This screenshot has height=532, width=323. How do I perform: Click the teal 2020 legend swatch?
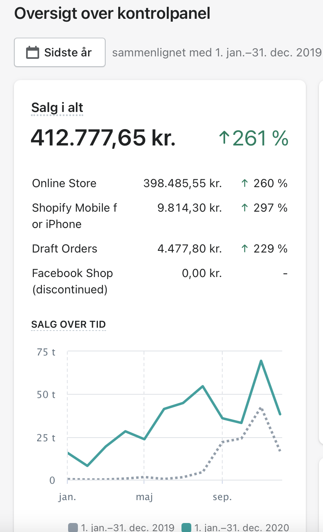pyautogui.click(x=186, y=528)
